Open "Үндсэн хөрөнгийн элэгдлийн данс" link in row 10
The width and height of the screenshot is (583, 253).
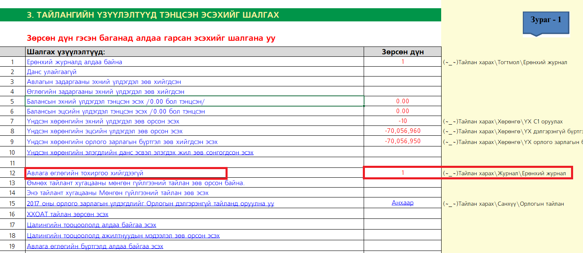140,153
